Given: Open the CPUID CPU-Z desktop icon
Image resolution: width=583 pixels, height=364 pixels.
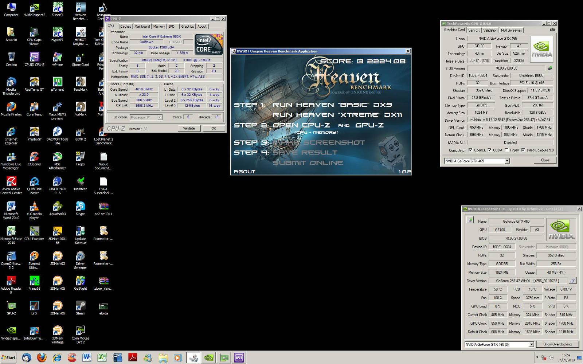Looking at the screenshot, I should pos(34,59).
